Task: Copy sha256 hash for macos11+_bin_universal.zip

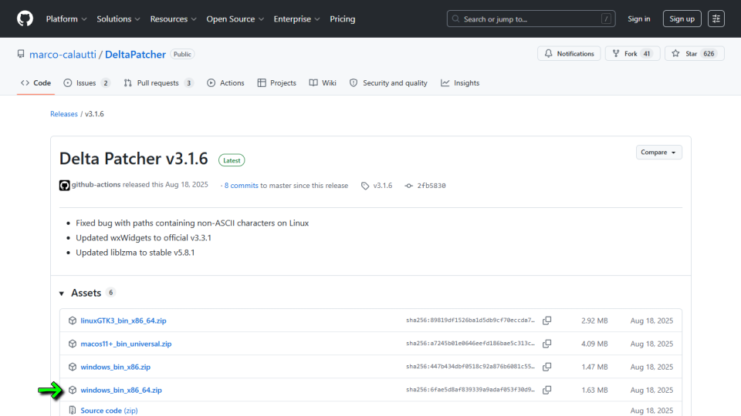Action: (546, 344)
